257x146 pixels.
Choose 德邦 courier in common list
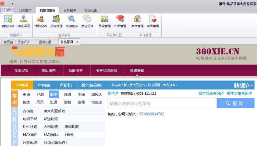(81, 102)
